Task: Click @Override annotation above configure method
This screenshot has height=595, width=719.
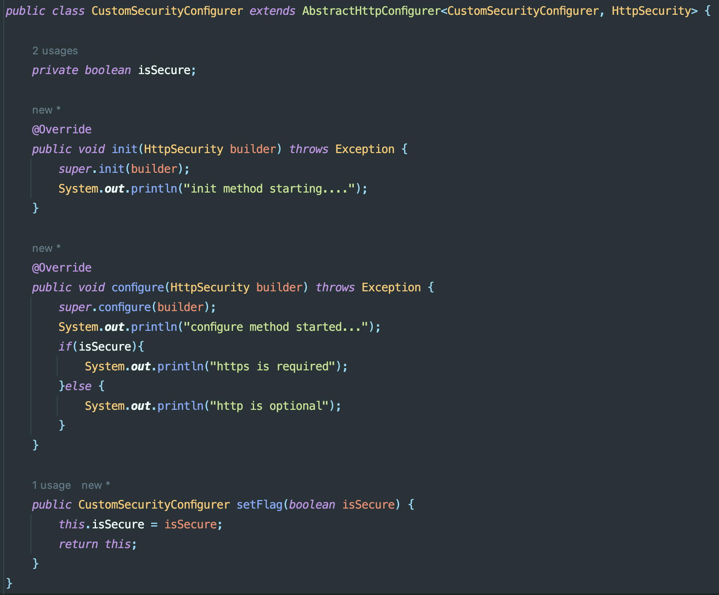Action: coord(62,267)
